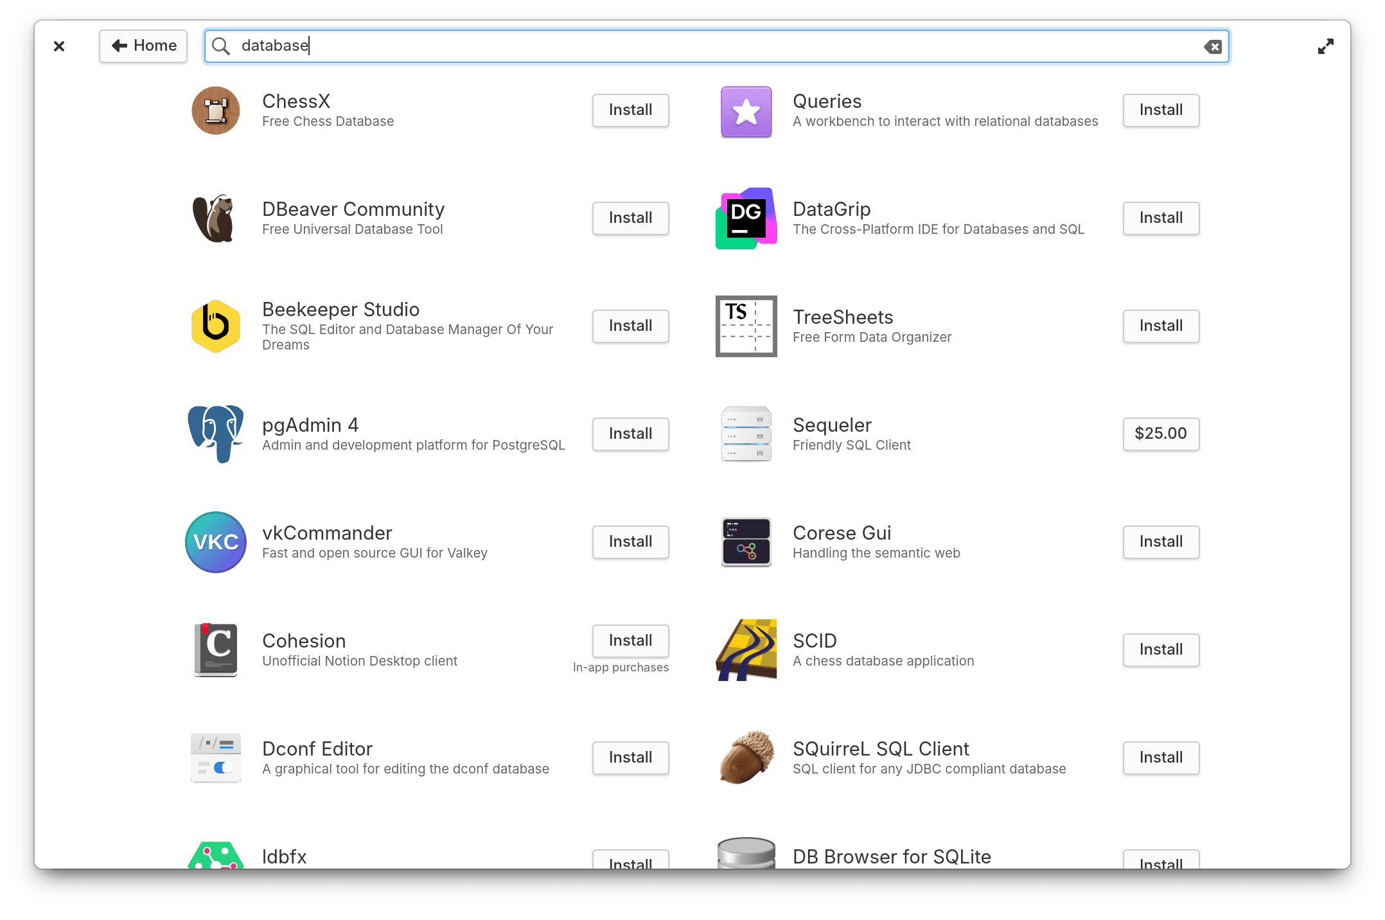Click the Beekeeper Studio hexagon icon
The height and width of the screenshot is (920, 1385).
click(x=216, y=326)
